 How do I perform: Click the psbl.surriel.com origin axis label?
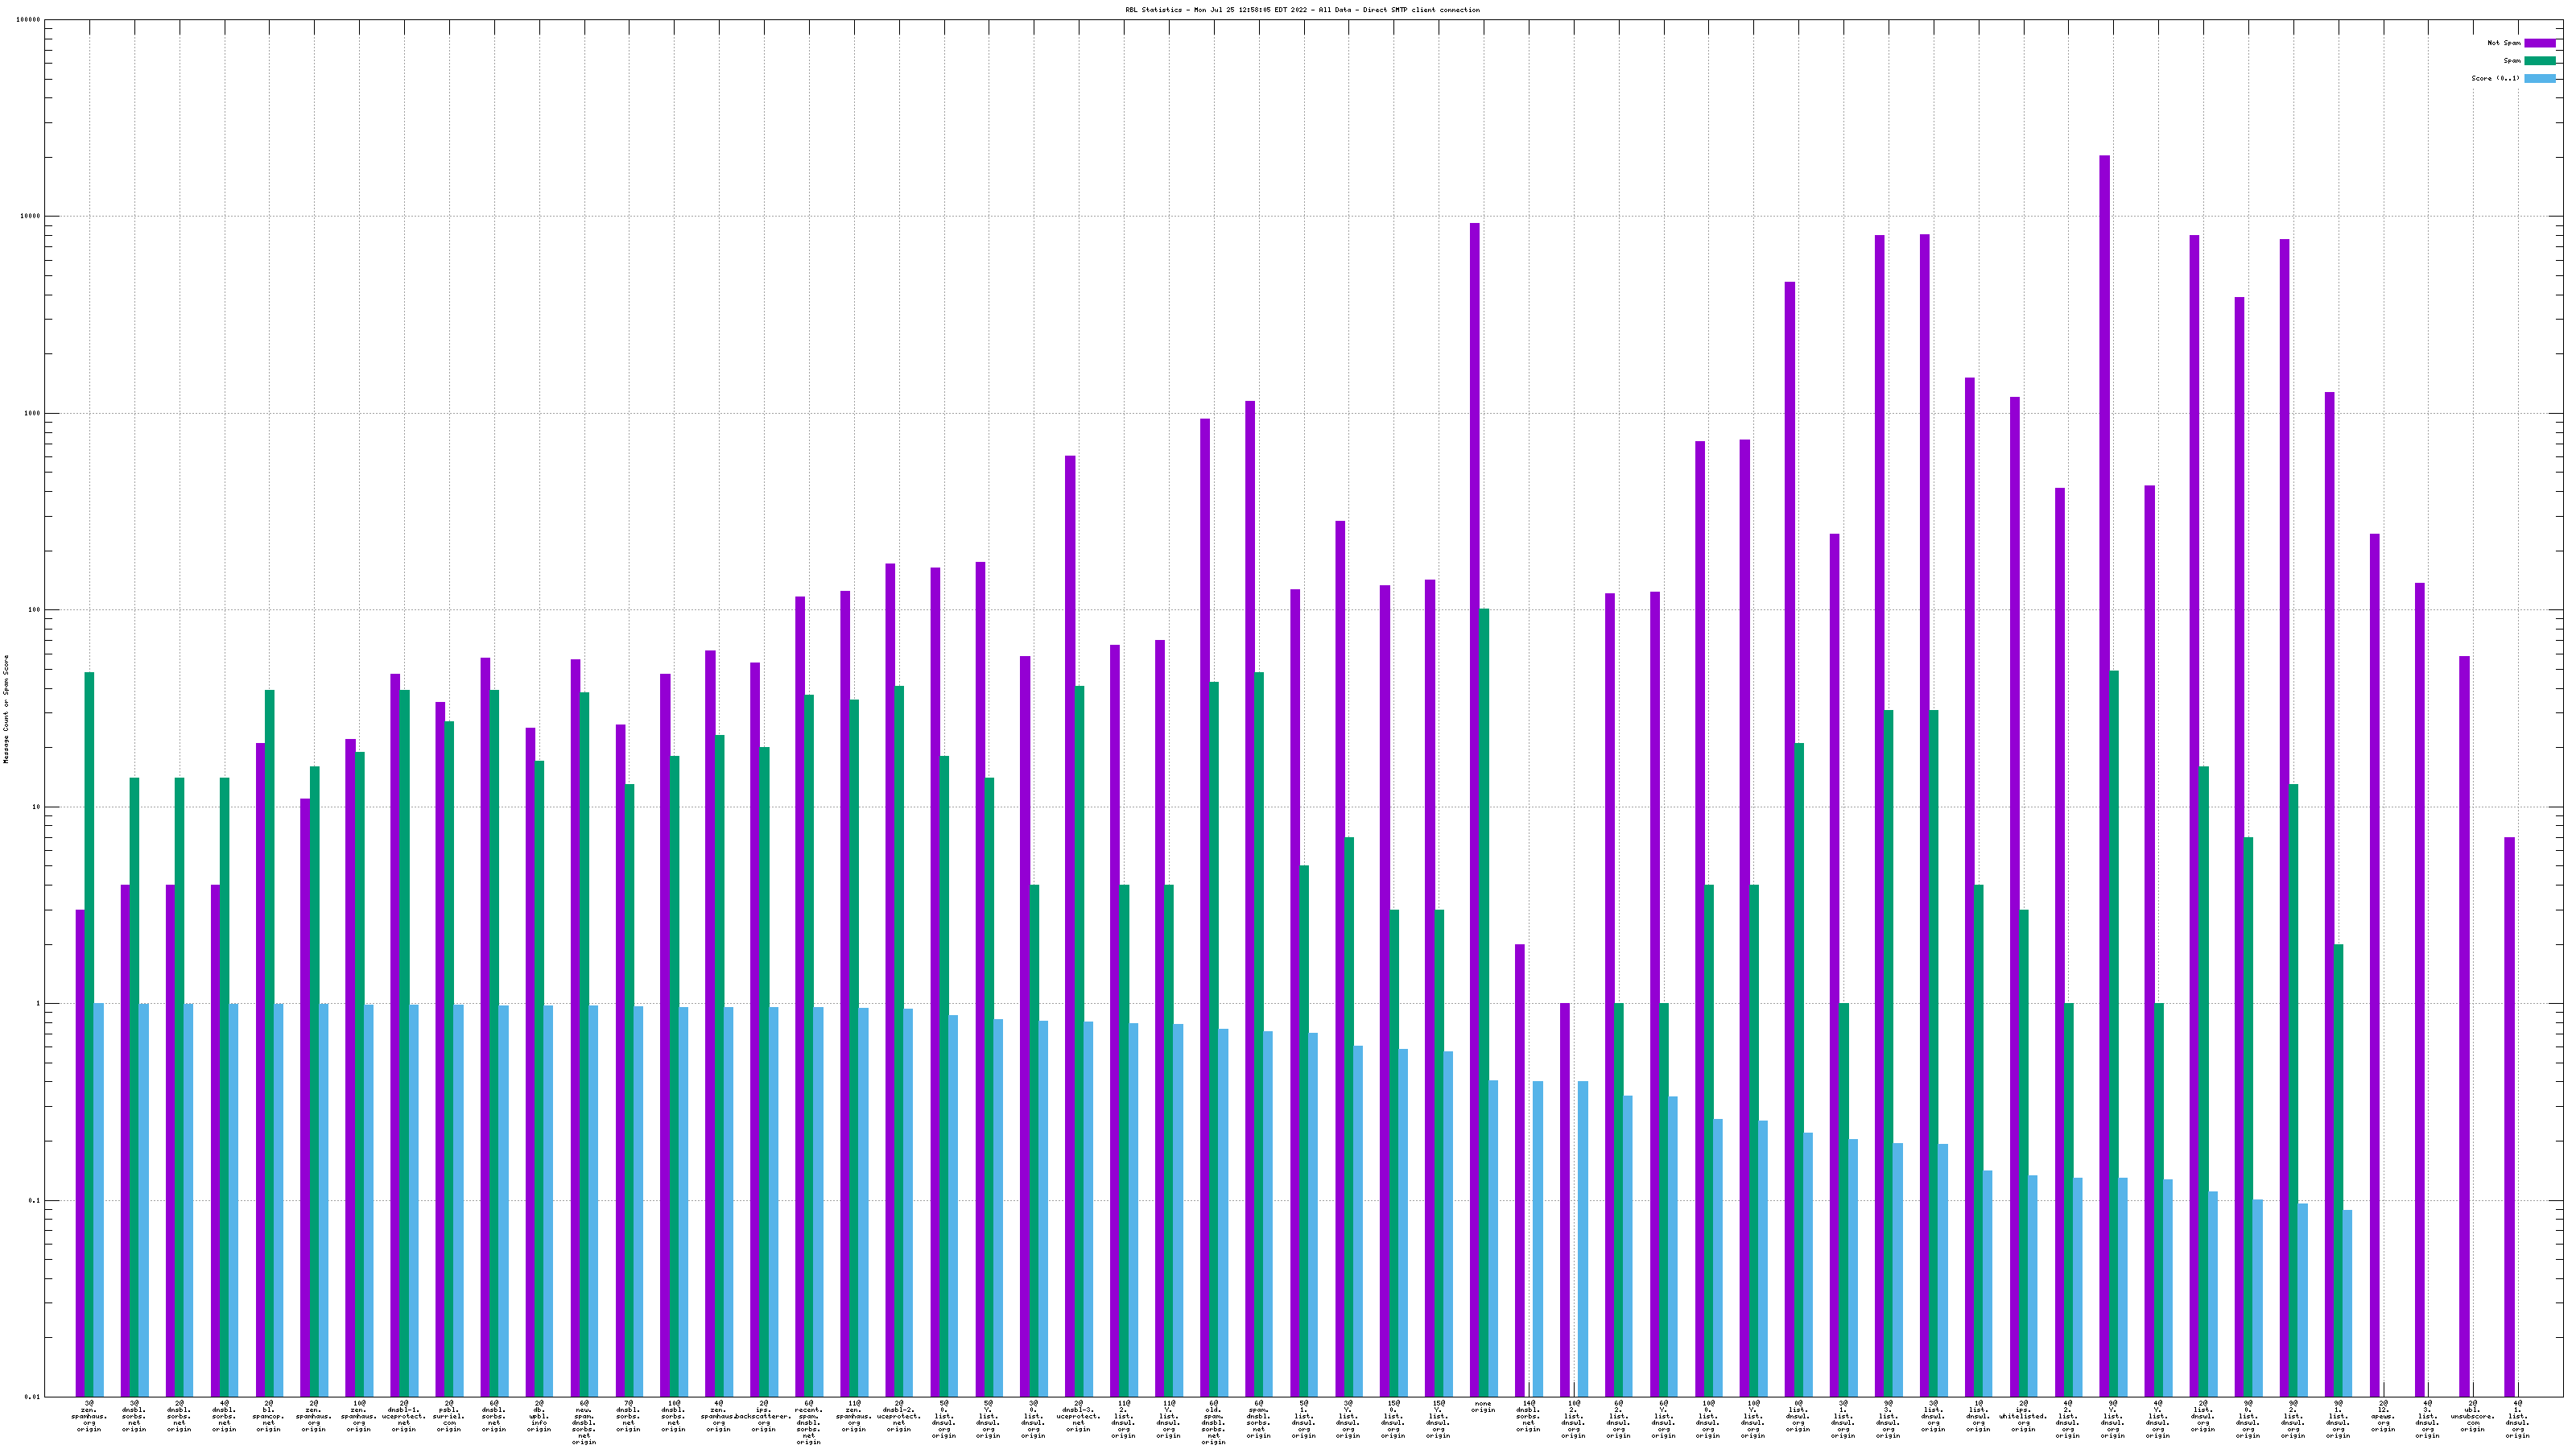point(448,1416)
